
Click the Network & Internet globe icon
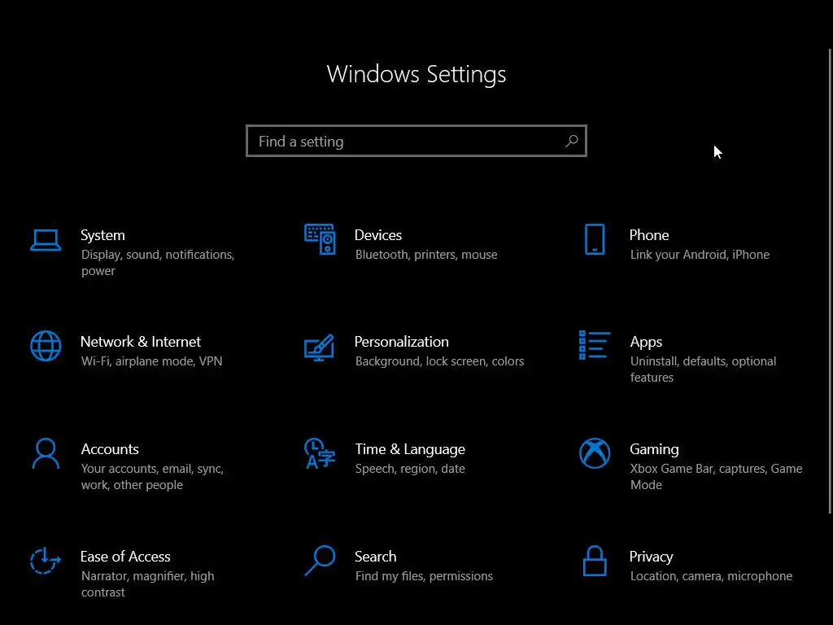pyautogui.click(x=46, y=346)
